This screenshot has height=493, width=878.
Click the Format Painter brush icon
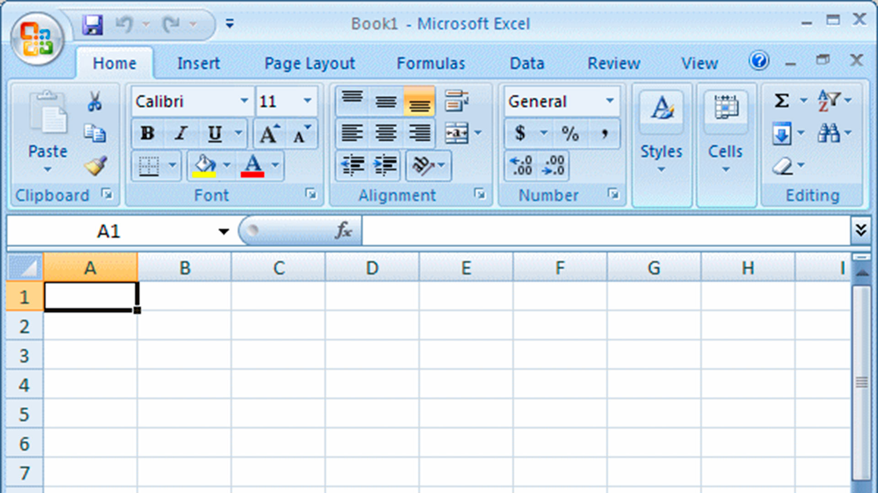(96, 166)
